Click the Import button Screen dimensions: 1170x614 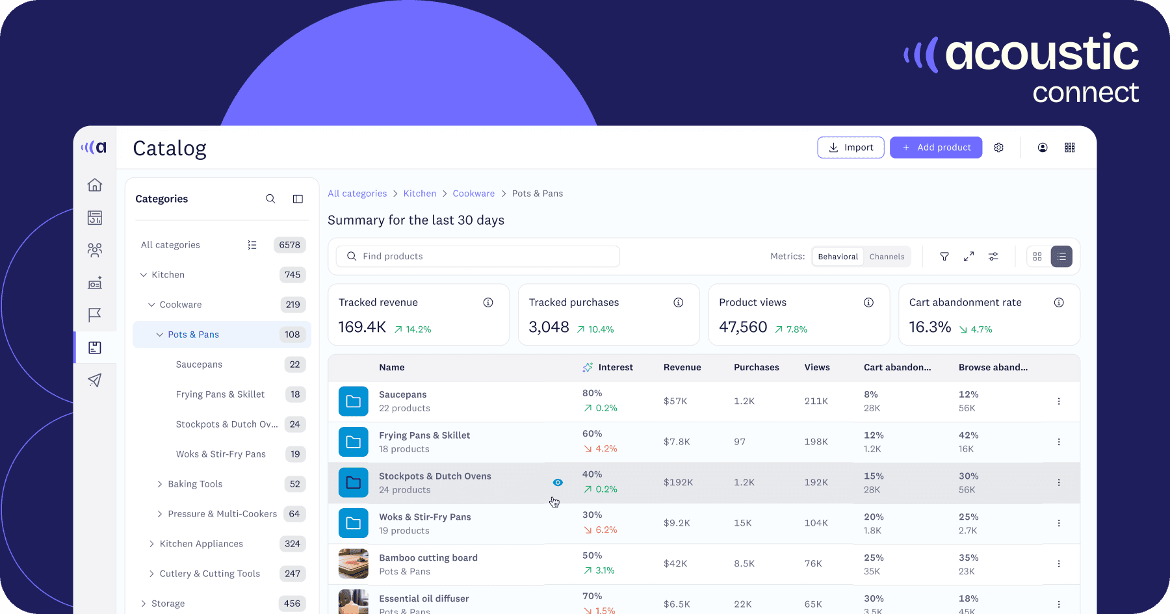coord(851,147)
